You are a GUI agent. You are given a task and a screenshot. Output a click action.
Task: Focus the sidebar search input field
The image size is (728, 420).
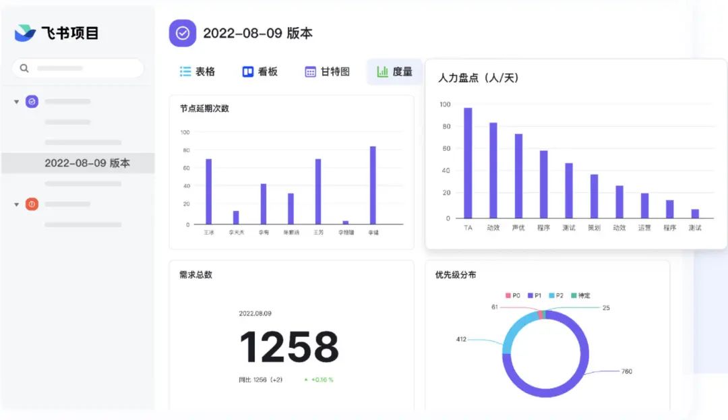pyautogui.click(x=78, y=68)
